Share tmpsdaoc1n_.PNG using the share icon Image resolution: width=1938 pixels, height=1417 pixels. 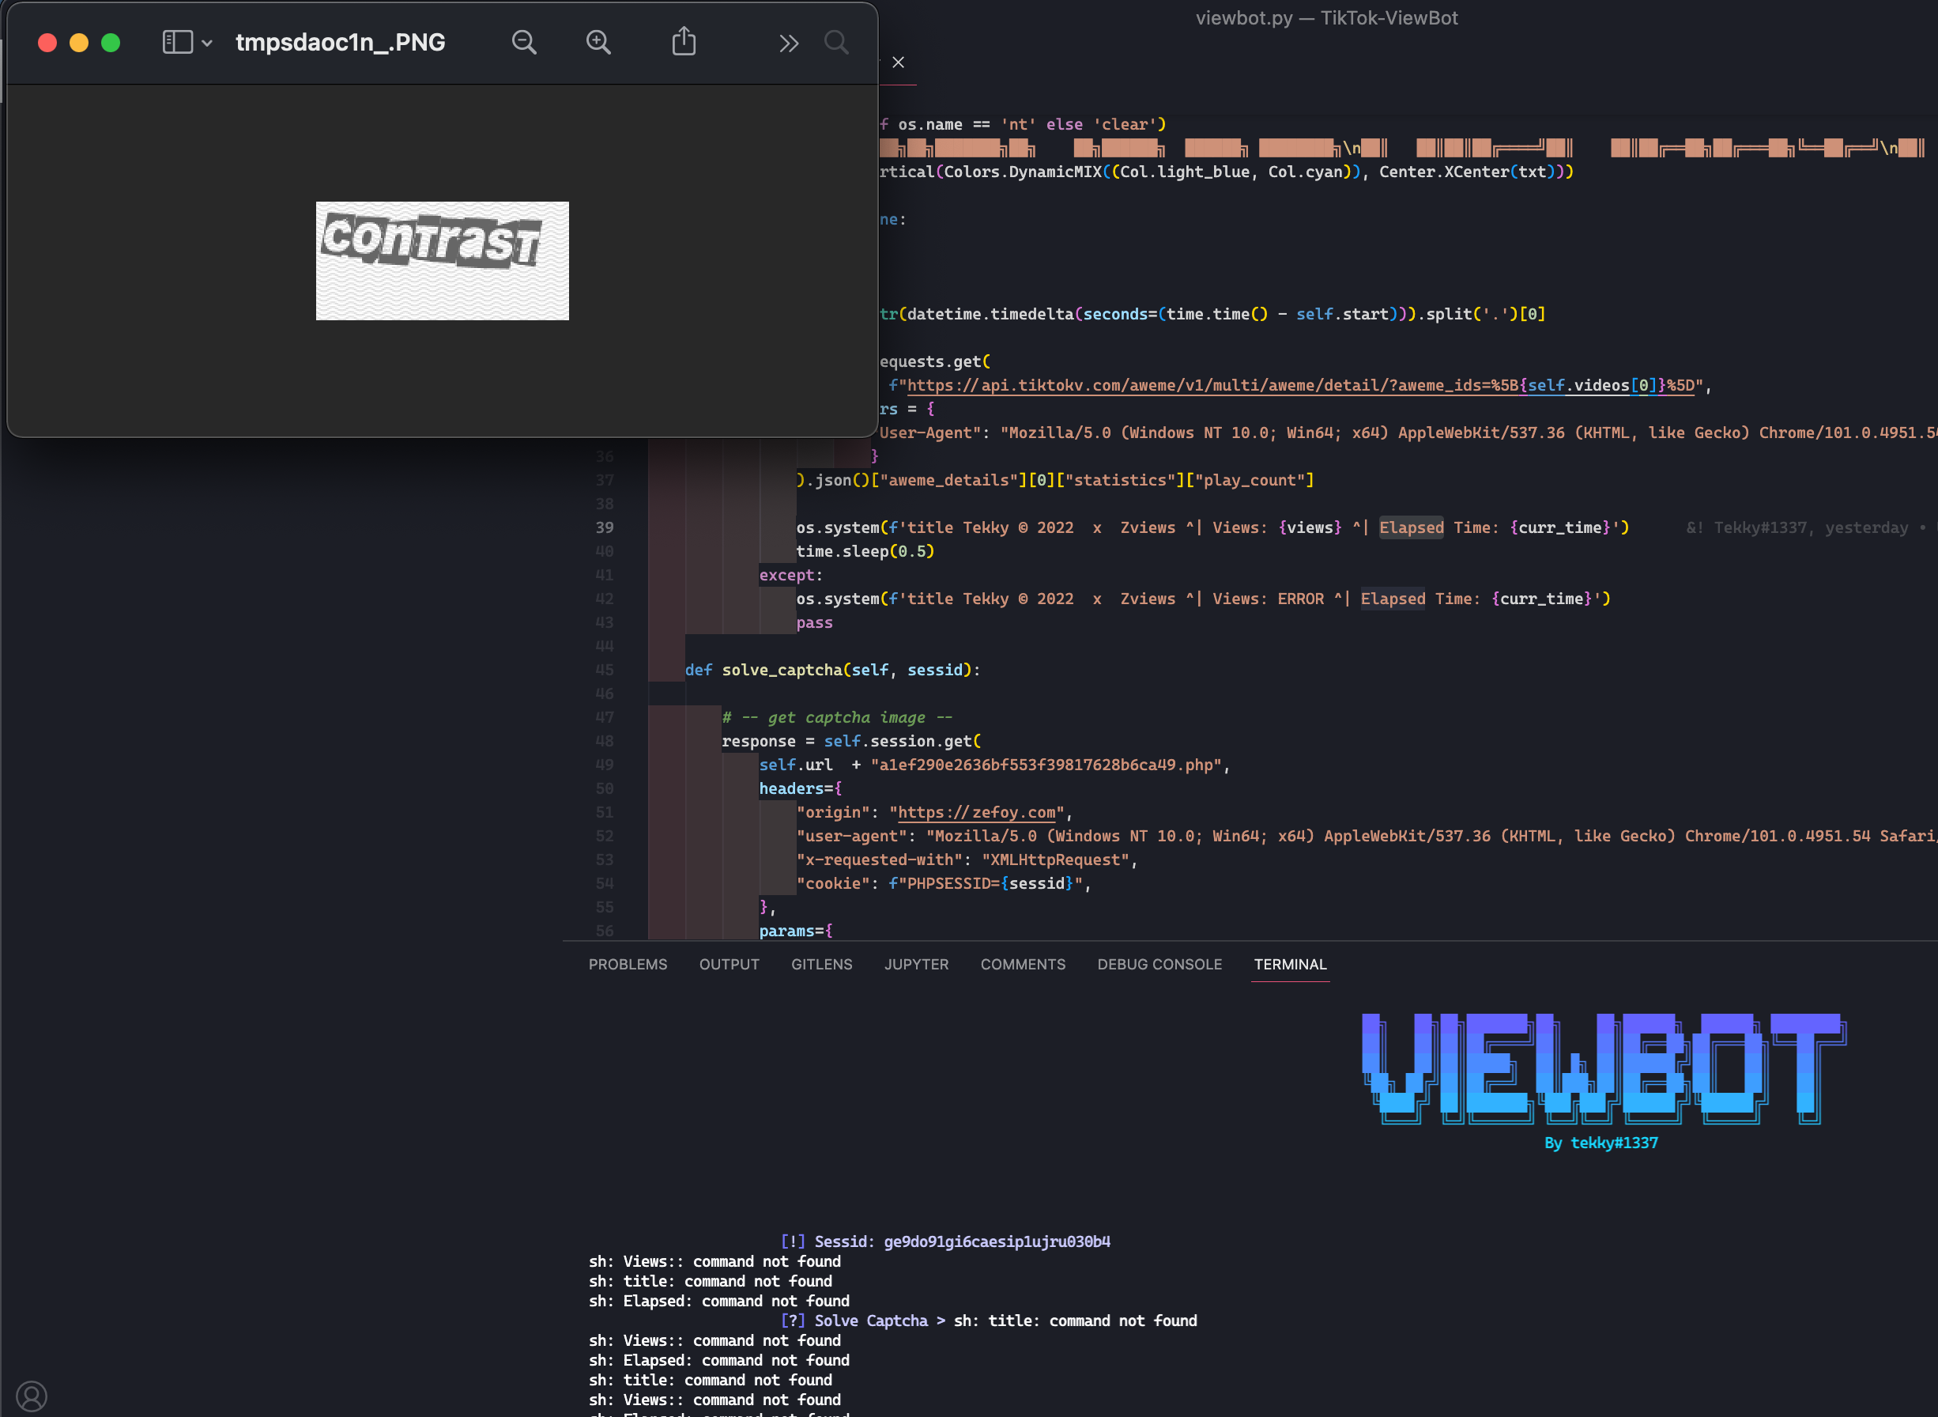click(683, 40)
